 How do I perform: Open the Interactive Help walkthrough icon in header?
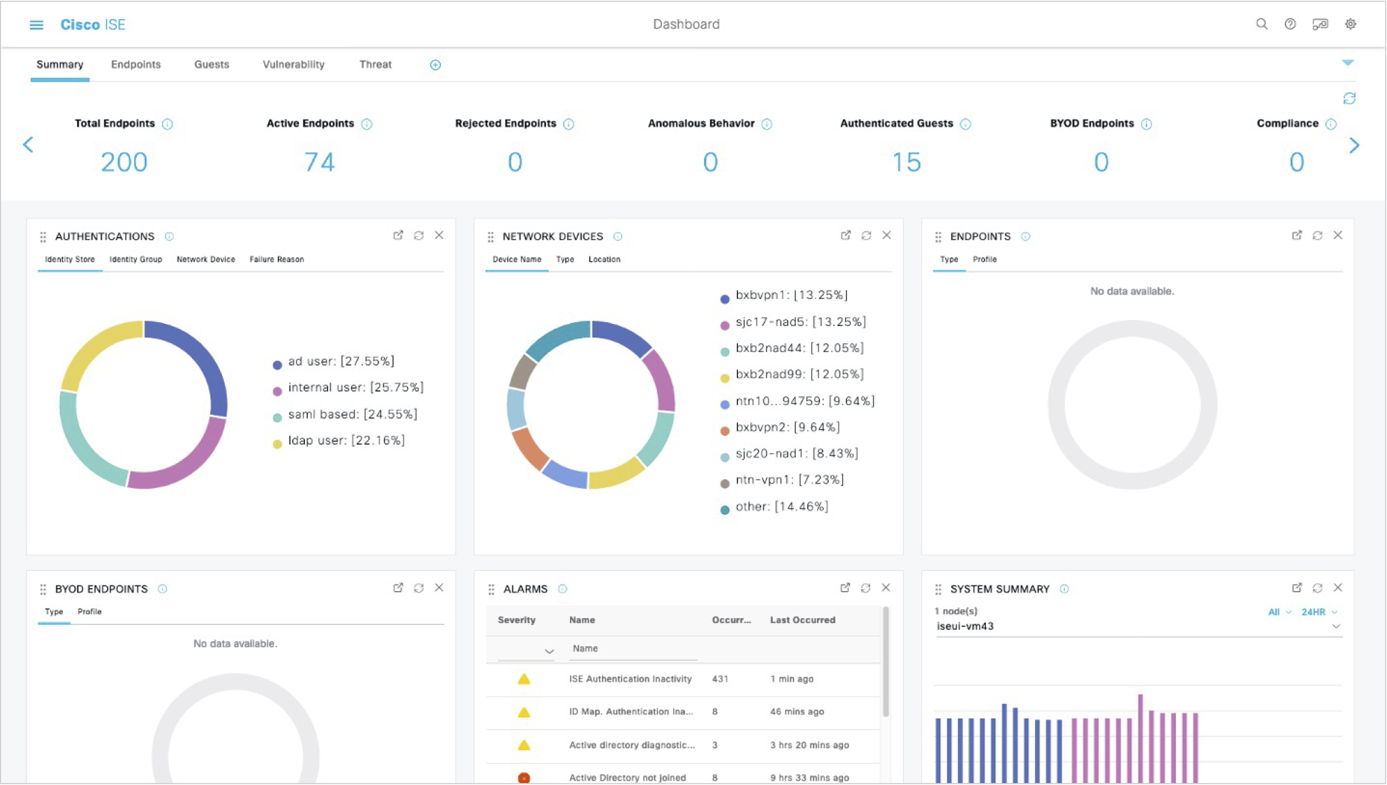pos(1320,24)
